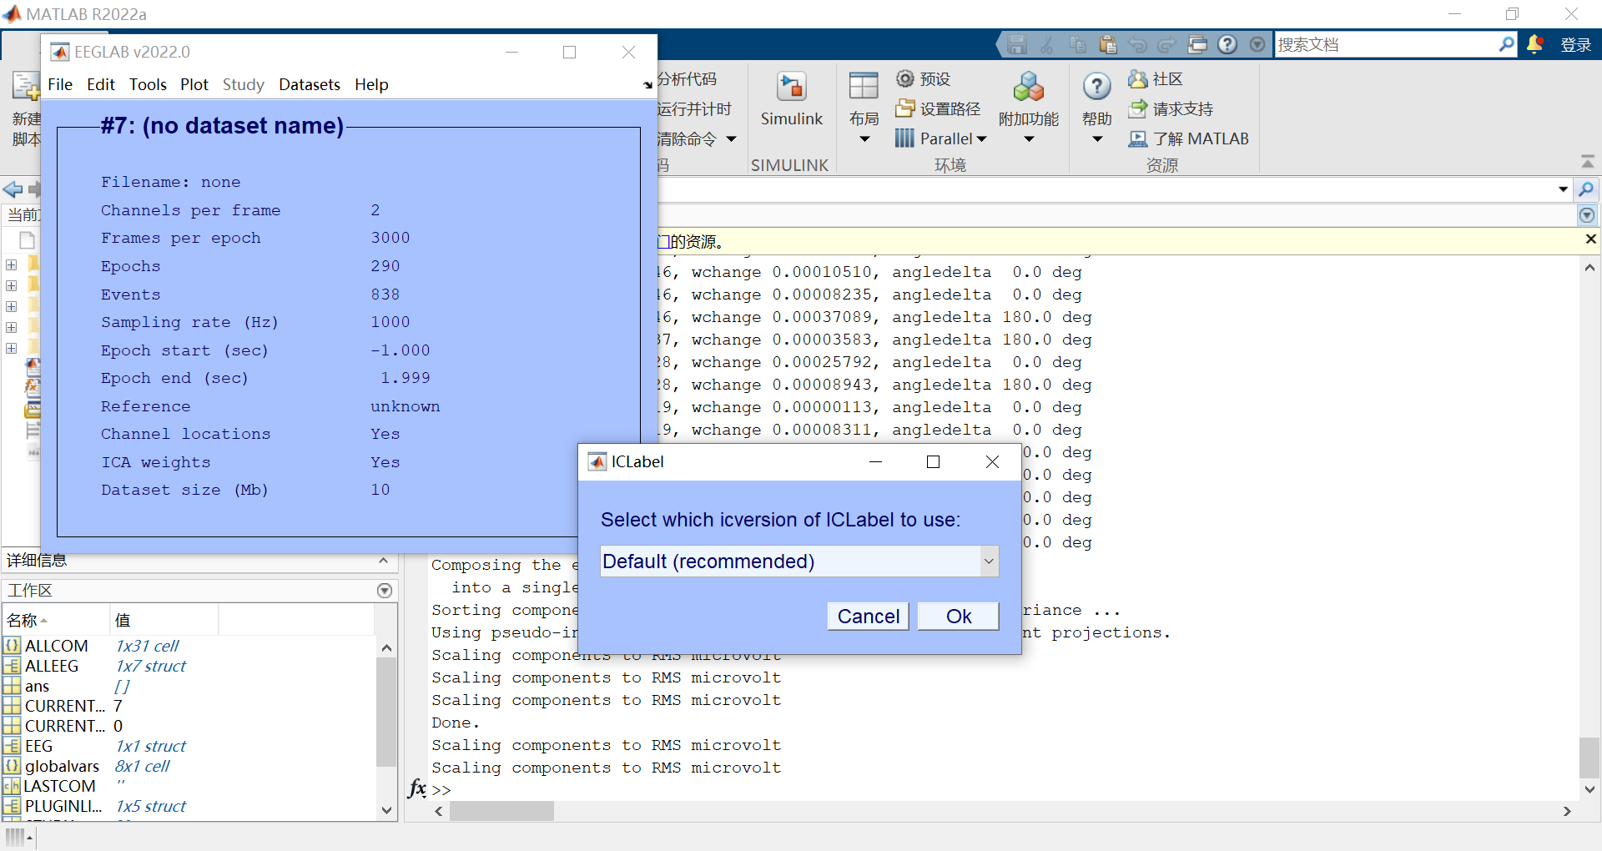Viewport: 1602px width, 851px height.
Task: Click the save icon in quick access toolbar
Action: click(1016, 44)
